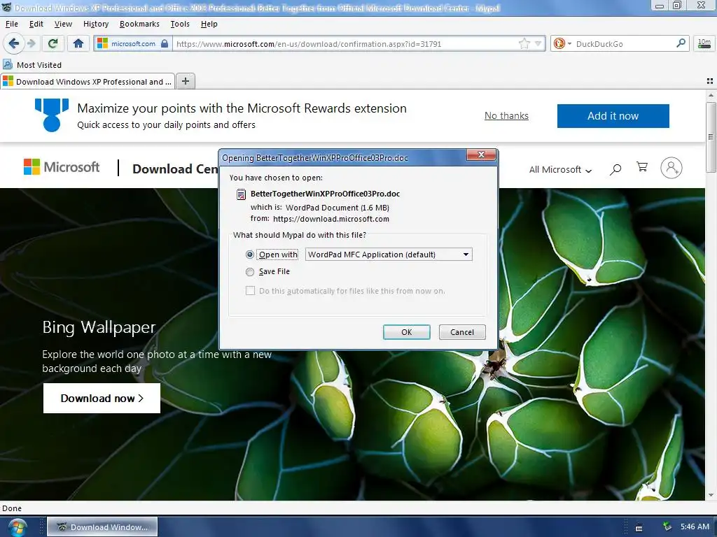The image size is (717, 537).
Task: Select the Save File radio button
Action: coord(250,272)
